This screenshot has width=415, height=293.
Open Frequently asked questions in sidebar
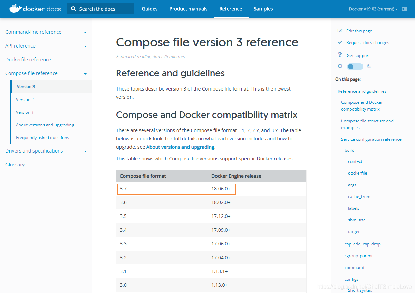(x=42, y=138)
